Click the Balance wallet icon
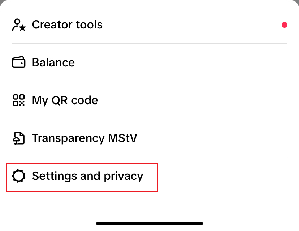Viewport: 299px width, 231px height. (19, 62)
